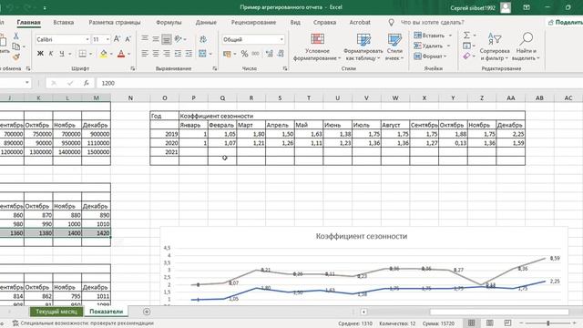This screenshot has width=583, height=328.
Task: Click the Clear eraser icon
Action: click(x=466, y=56)
